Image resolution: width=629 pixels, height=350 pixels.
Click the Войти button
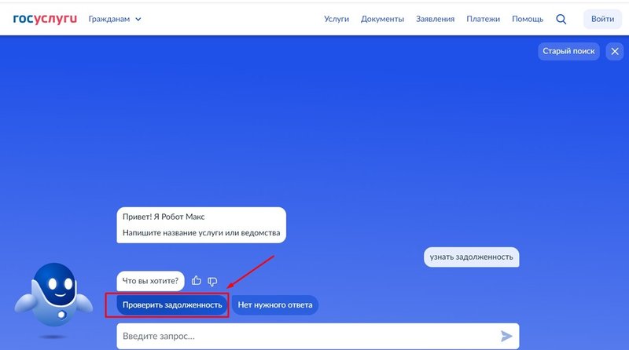pos(602,19)
